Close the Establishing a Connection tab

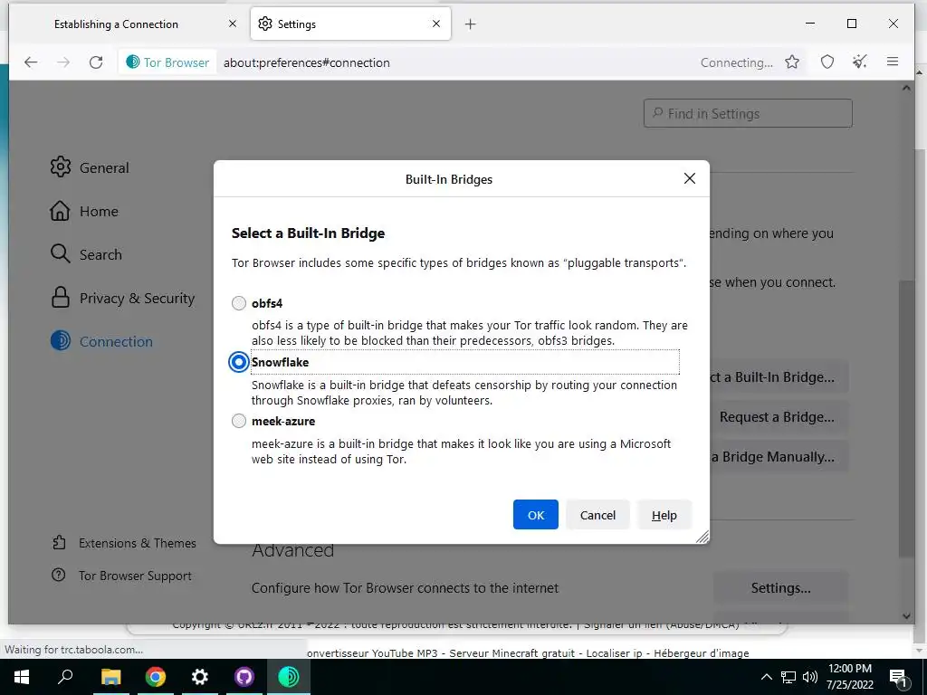tap(233, 24)
